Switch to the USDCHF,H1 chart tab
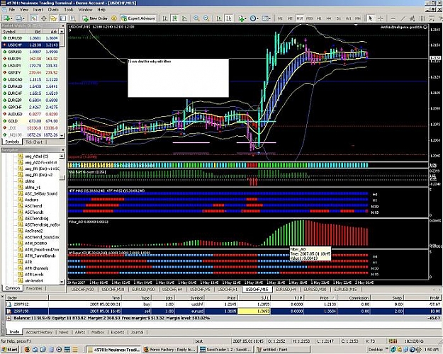 [x=228, y=290]
